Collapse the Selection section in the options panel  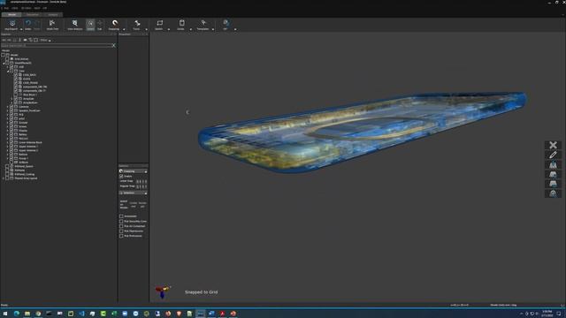tap(145, 193)
